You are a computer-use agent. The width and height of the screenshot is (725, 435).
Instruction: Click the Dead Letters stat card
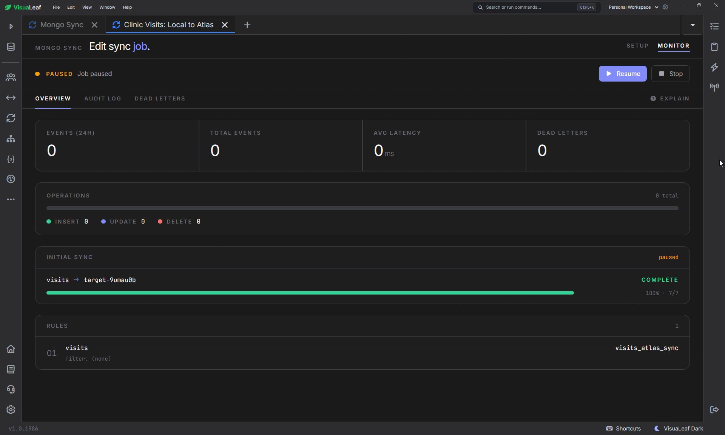[x=608, y=146]
